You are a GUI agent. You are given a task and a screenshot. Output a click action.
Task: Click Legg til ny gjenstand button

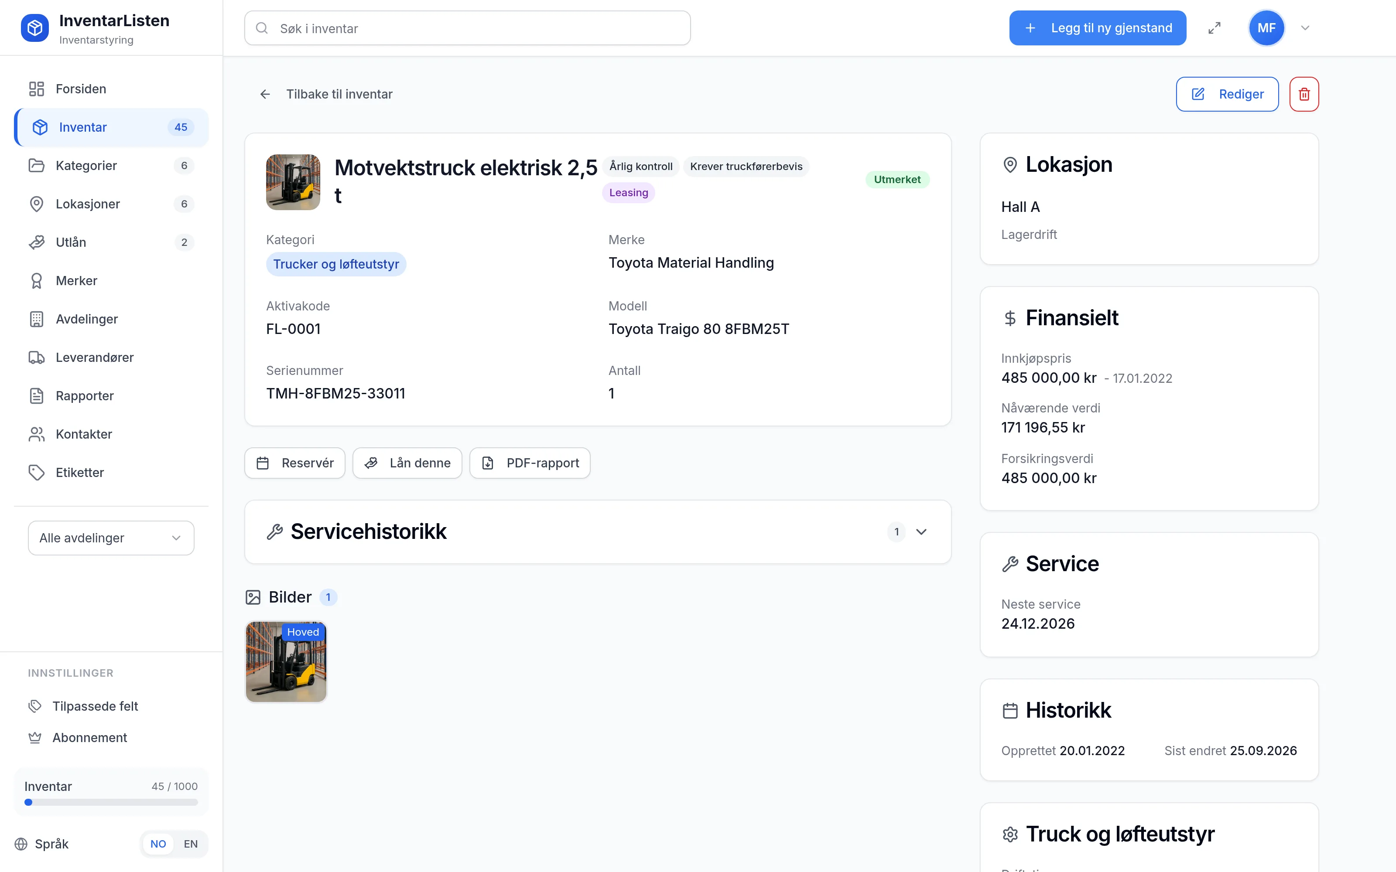tap(1097, 27)
